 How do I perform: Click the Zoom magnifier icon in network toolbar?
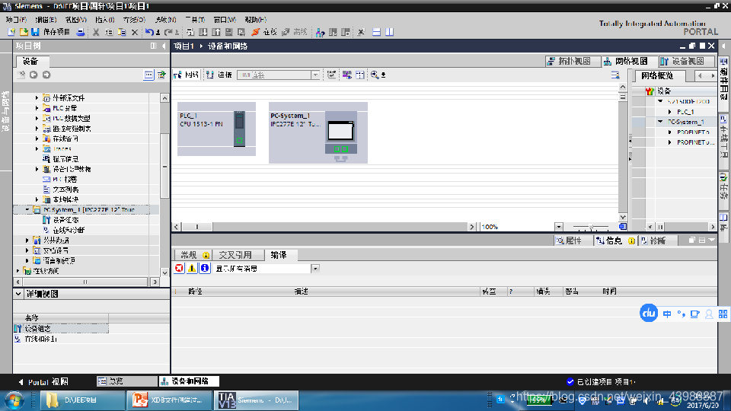(x=375, y=75)
